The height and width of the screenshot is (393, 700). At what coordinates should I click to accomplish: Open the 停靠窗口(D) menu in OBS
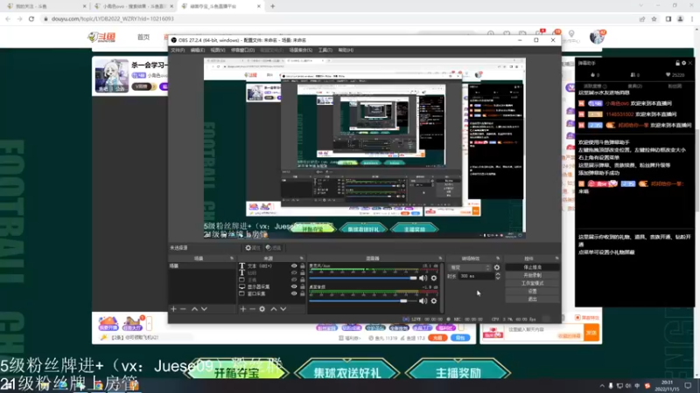coord(242,51)
